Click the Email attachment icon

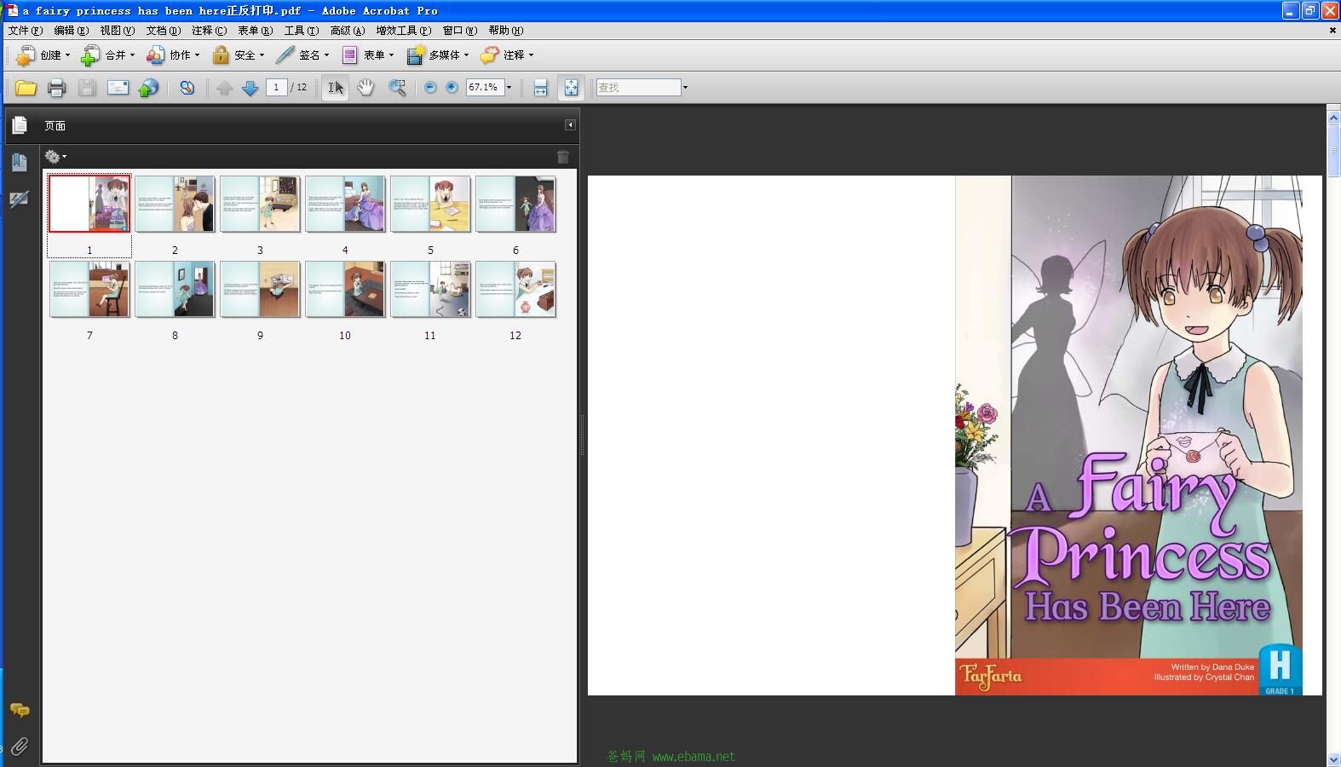point(118,88)
